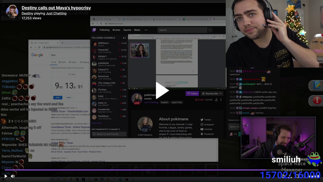Click the small play button in the player bar
This screenshot has height=182, width=323.
6,176
